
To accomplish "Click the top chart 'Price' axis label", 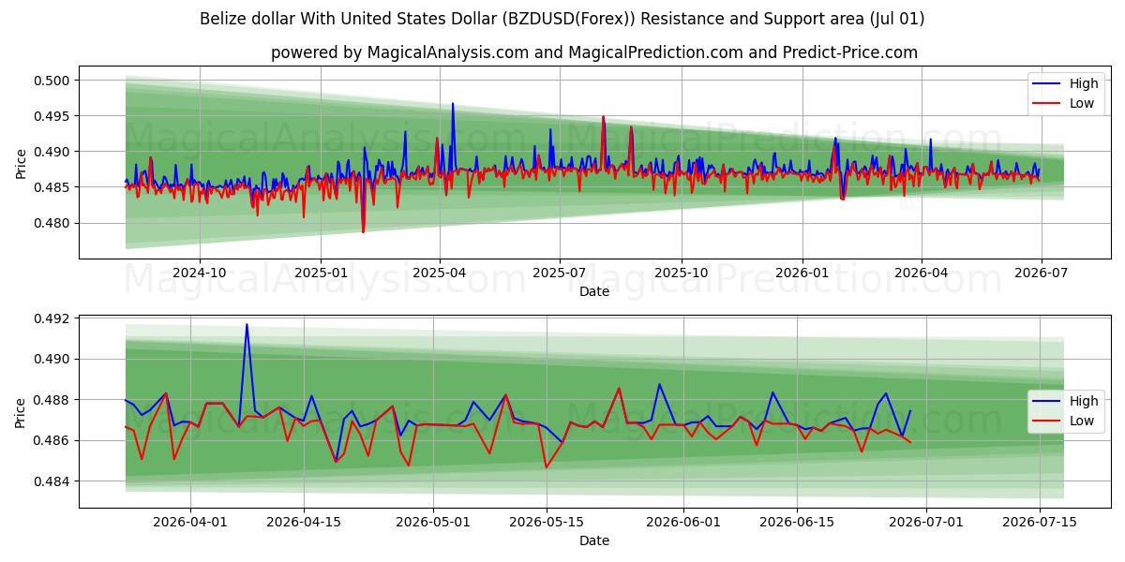I will (x=22, y=162).
